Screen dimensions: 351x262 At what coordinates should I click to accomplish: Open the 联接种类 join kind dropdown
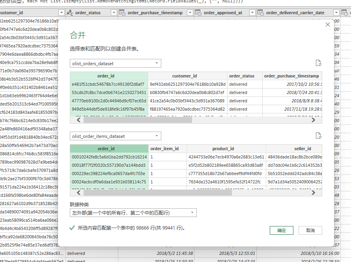tap(133, 213)
